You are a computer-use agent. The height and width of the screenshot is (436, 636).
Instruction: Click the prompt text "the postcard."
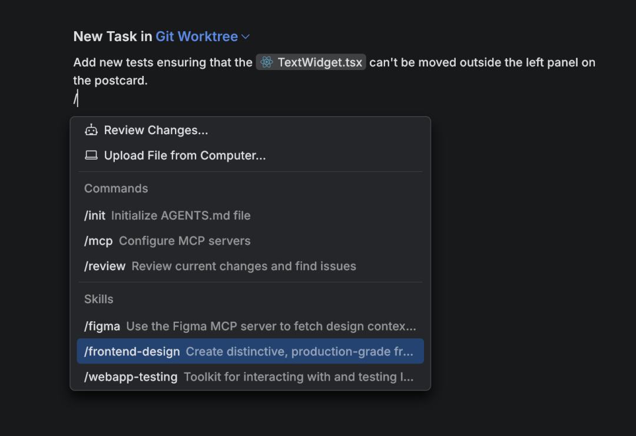[110, 81]
